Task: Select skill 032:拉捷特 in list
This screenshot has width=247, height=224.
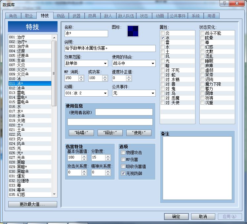Action: 30,181
